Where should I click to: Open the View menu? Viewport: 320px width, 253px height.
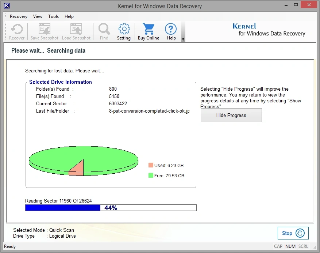point(38,16)
